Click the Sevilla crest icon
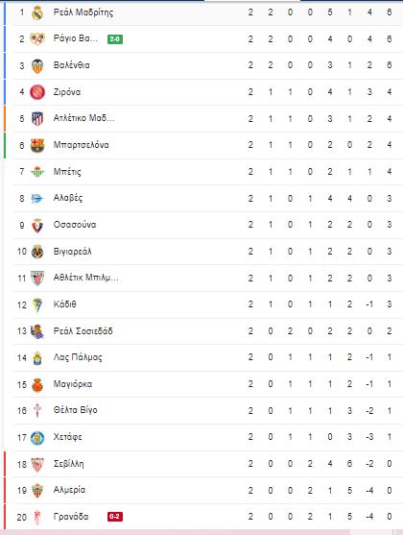This screenshot has height=535, width=403. [37, 464]
